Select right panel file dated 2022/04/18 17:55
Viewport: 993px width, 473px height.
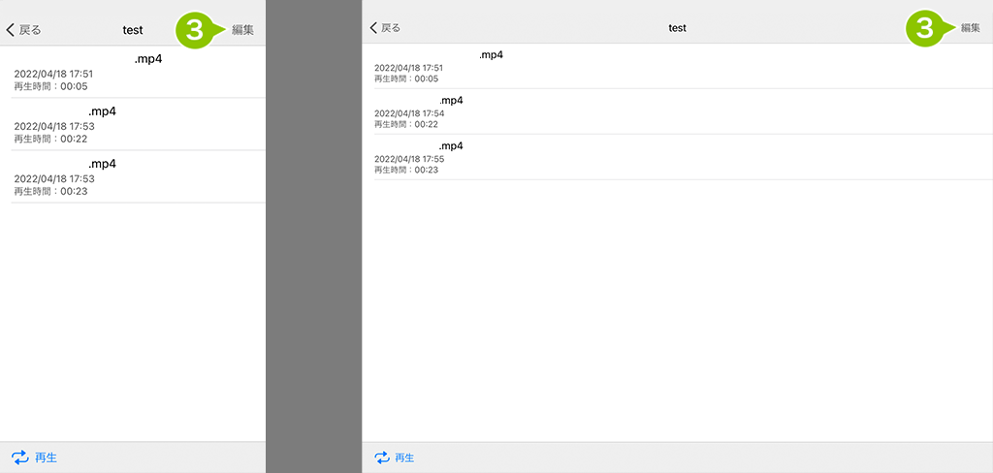(x=677, y=158)
